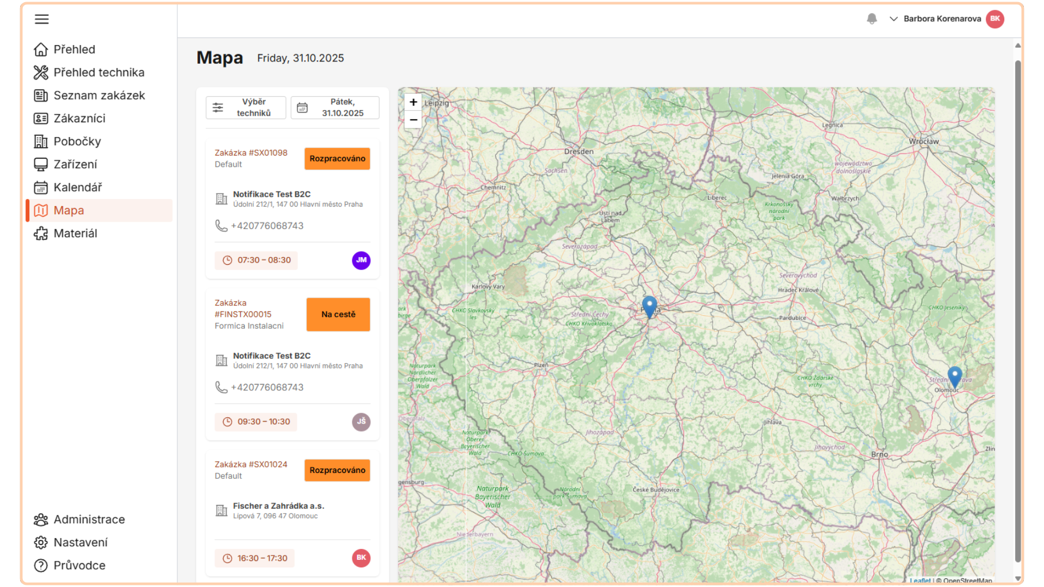Click the notification bell icon
This screenshot has width=1044, height=587.
(872, 19)
